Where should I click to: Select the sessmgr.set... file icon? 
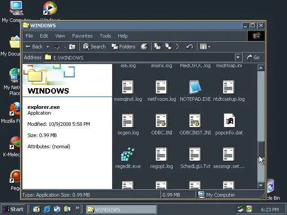[x=229, y=154]
